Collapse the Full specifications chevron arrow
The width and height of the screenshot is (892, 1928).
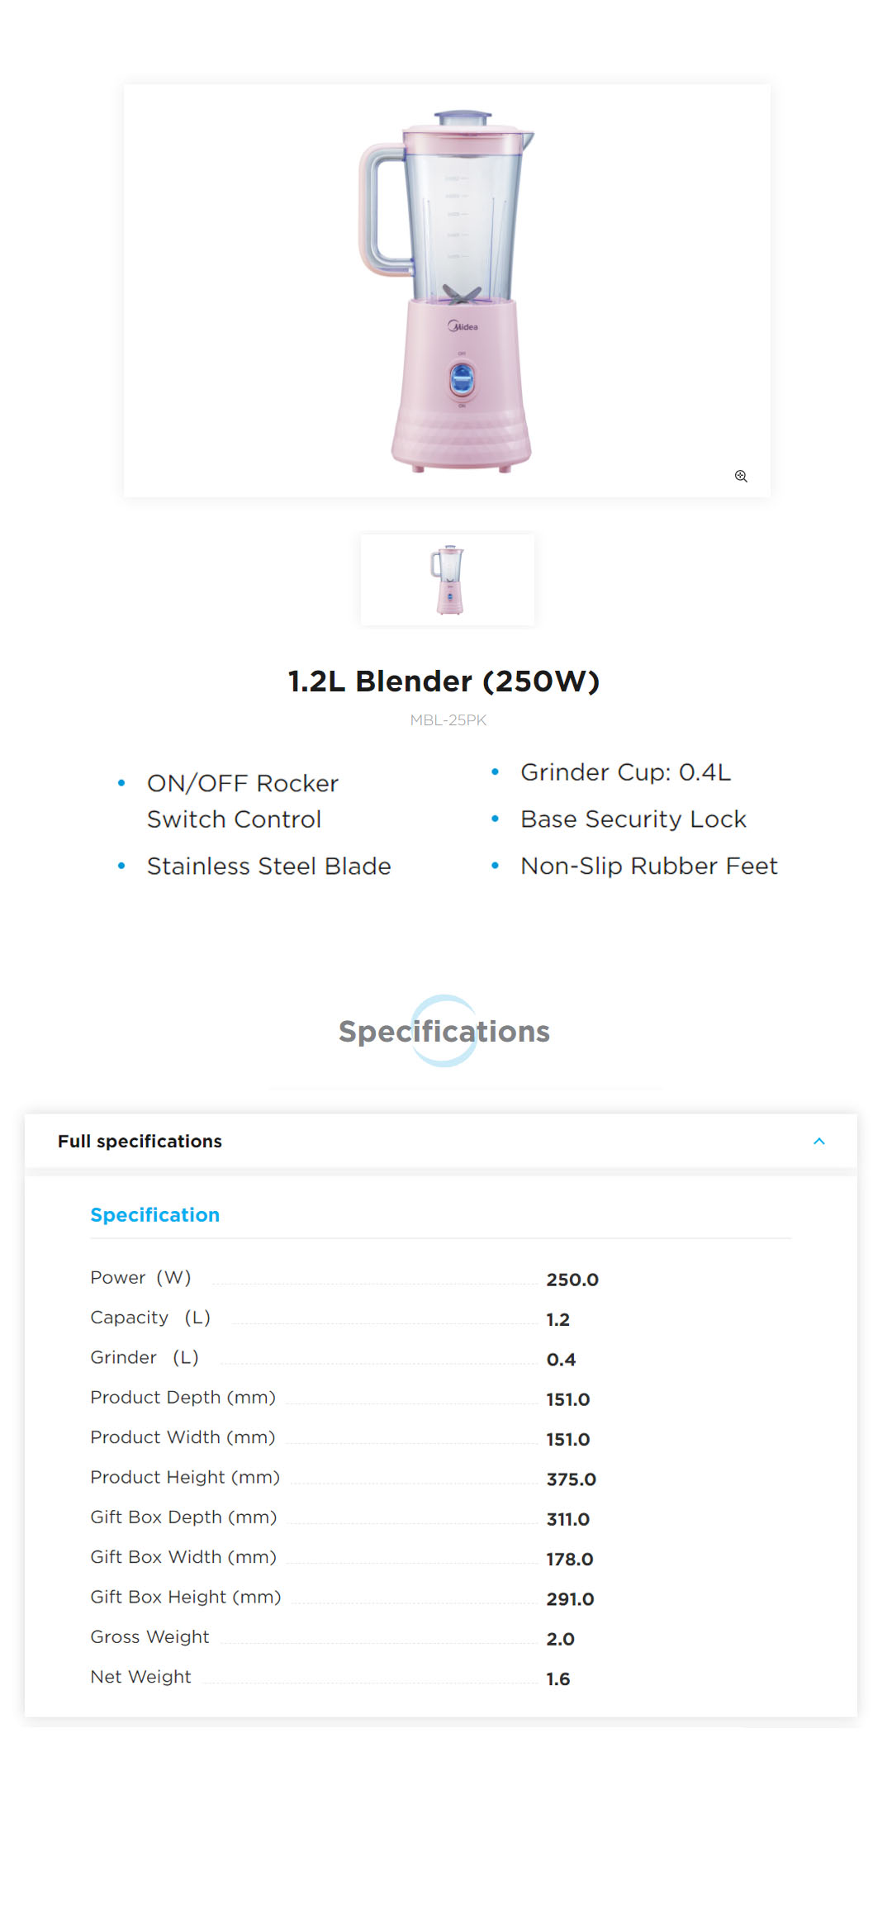tap(818, 1141)
